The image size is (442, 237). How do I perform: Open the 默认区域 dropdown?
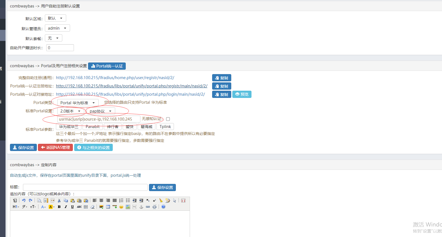(55, 18)
